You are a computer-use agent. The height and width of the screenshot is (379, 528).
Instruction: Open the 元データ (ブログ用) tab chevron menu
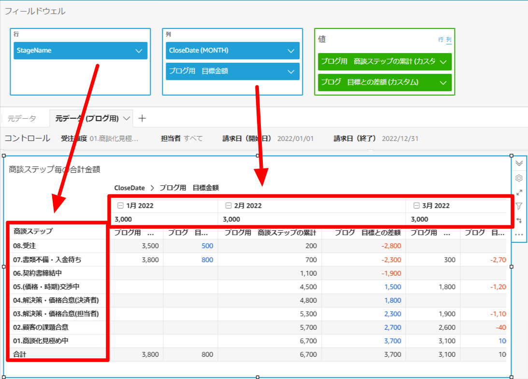(127, 118)
